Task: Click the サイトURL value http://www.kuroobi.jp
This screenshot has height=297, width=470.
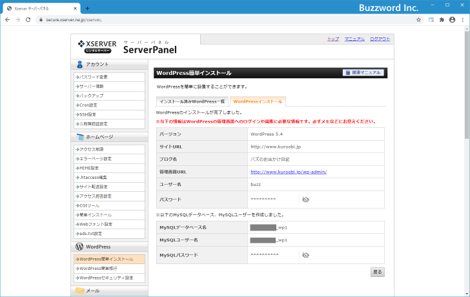Action: tap(276, 147)
